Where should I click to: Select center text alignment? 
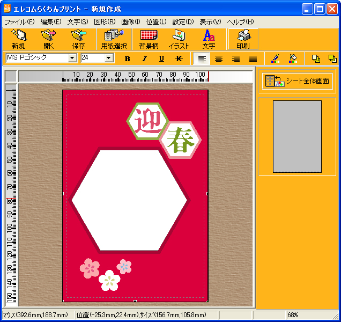pyautogui.click(x=219, y=58)
